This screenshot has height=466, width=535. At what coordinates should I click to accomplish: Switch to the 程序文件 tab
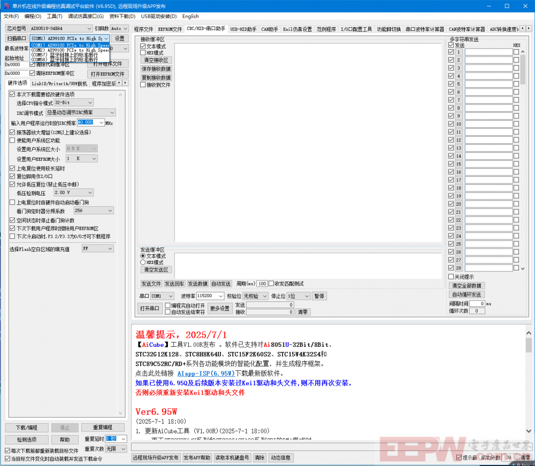tap(143, 29)
